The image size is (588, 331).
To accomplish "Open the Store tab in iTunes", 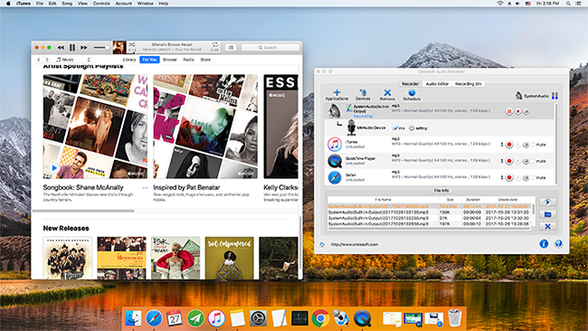I will coord(205,60).
